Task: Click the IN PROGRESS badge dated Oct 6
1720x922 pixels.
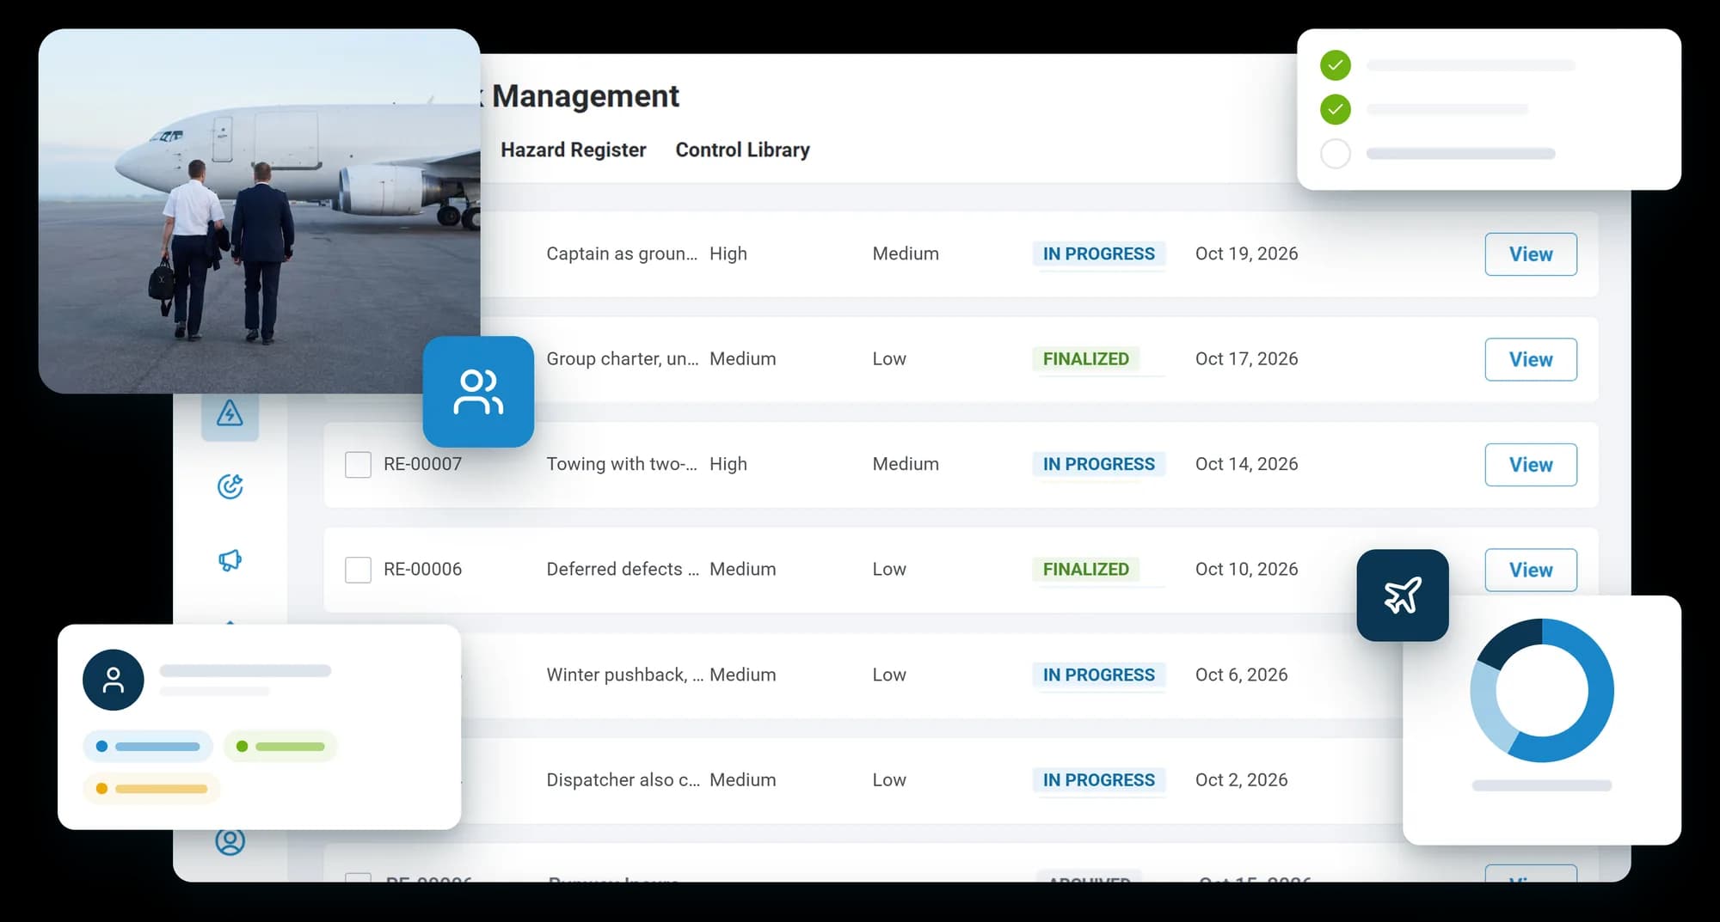Action: pyautogui.click(x=1098, y=675)
